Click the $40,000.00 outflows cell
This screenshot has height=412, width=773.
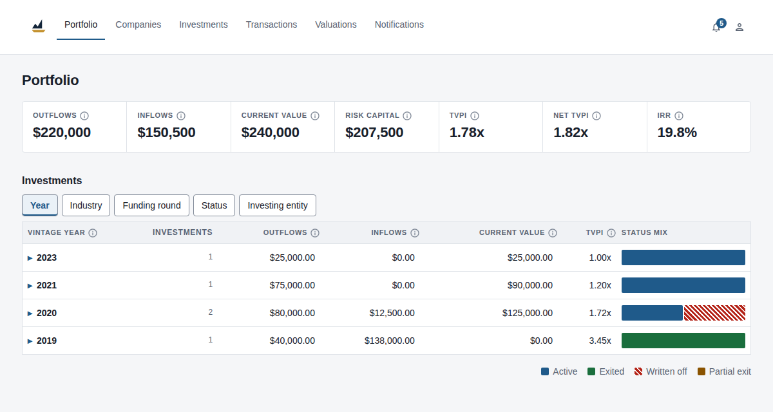292,341
